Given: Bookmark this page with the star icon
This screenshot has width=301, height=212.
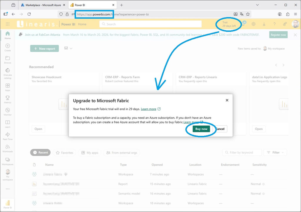Looking at the screenshot, I should [x=248, y=14].
